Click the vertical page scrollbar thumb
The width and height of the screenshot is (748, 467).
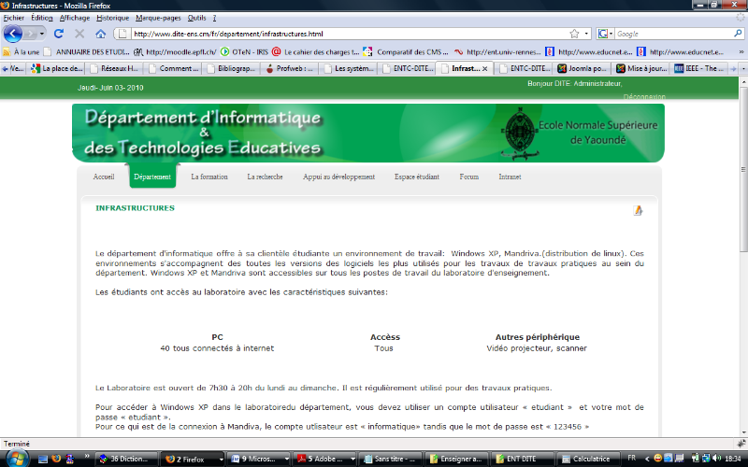pos(743,169)
